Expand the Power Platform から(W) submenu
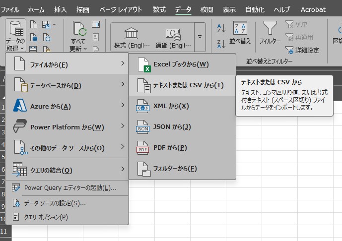Image resolution: width=342 pixels, height=241 pixels. click(x=67, y=126)
